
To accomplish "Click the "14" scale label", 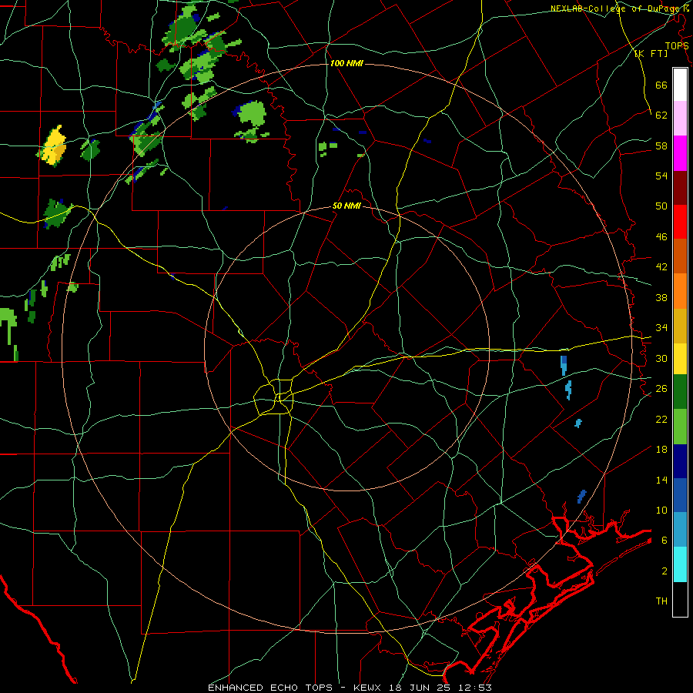I will pos(661,480).
